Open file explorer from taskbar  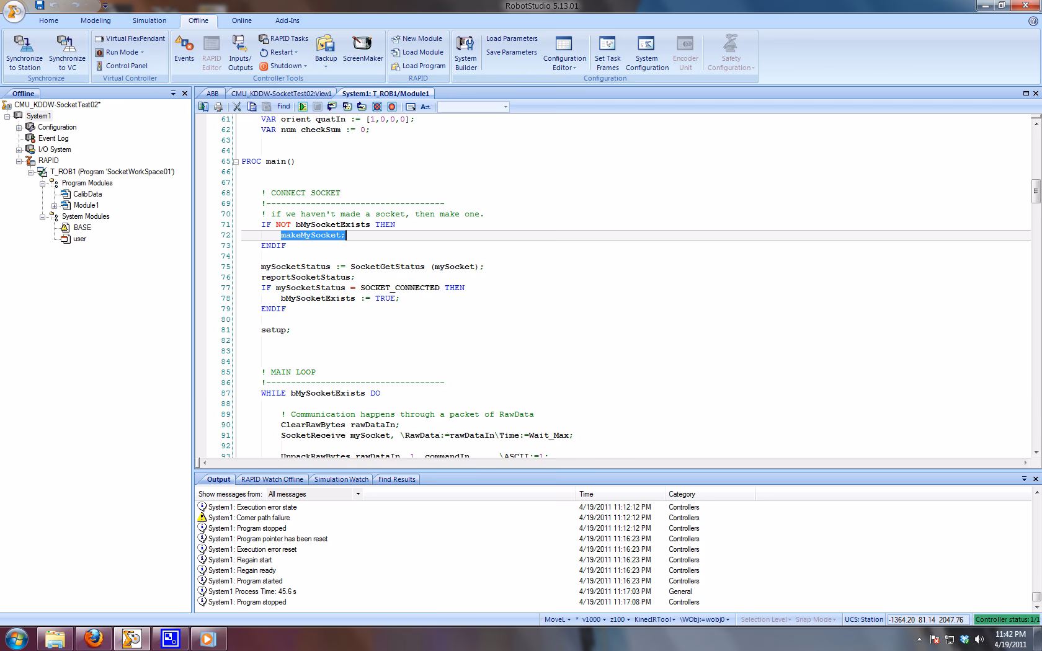pos(55,639)
